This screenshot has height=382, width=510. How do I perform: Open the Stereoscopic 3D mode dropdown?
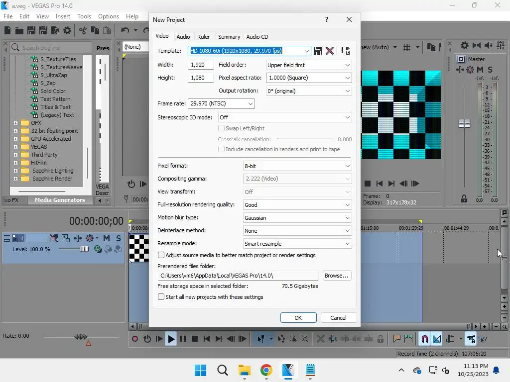285,117
